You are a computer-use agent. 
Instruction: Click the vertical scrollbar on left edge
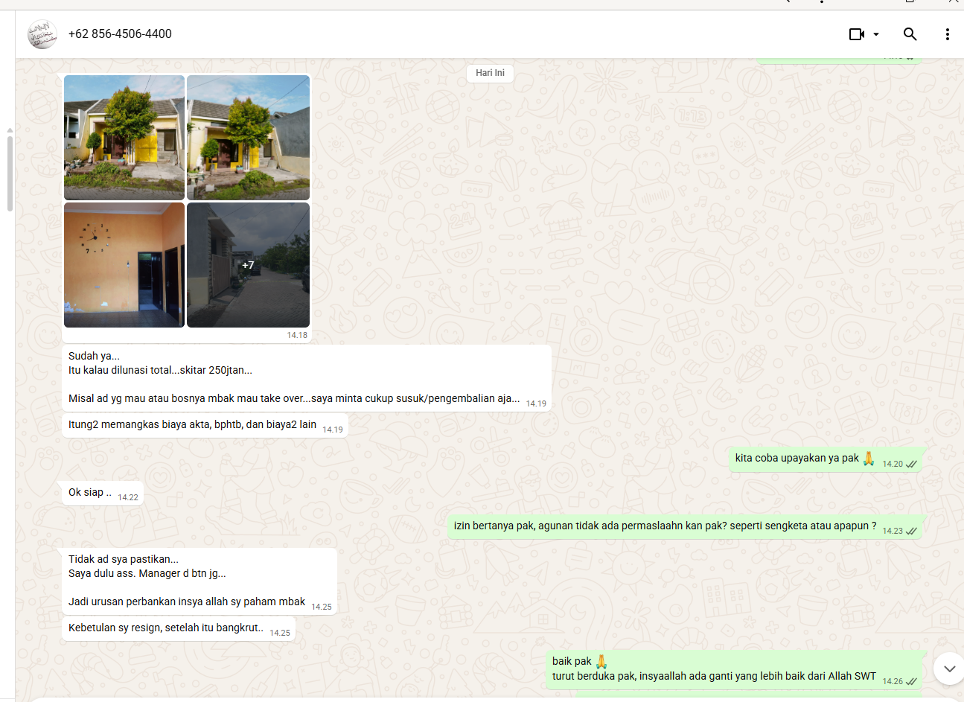pyautogui.click(x=10, y=171)
